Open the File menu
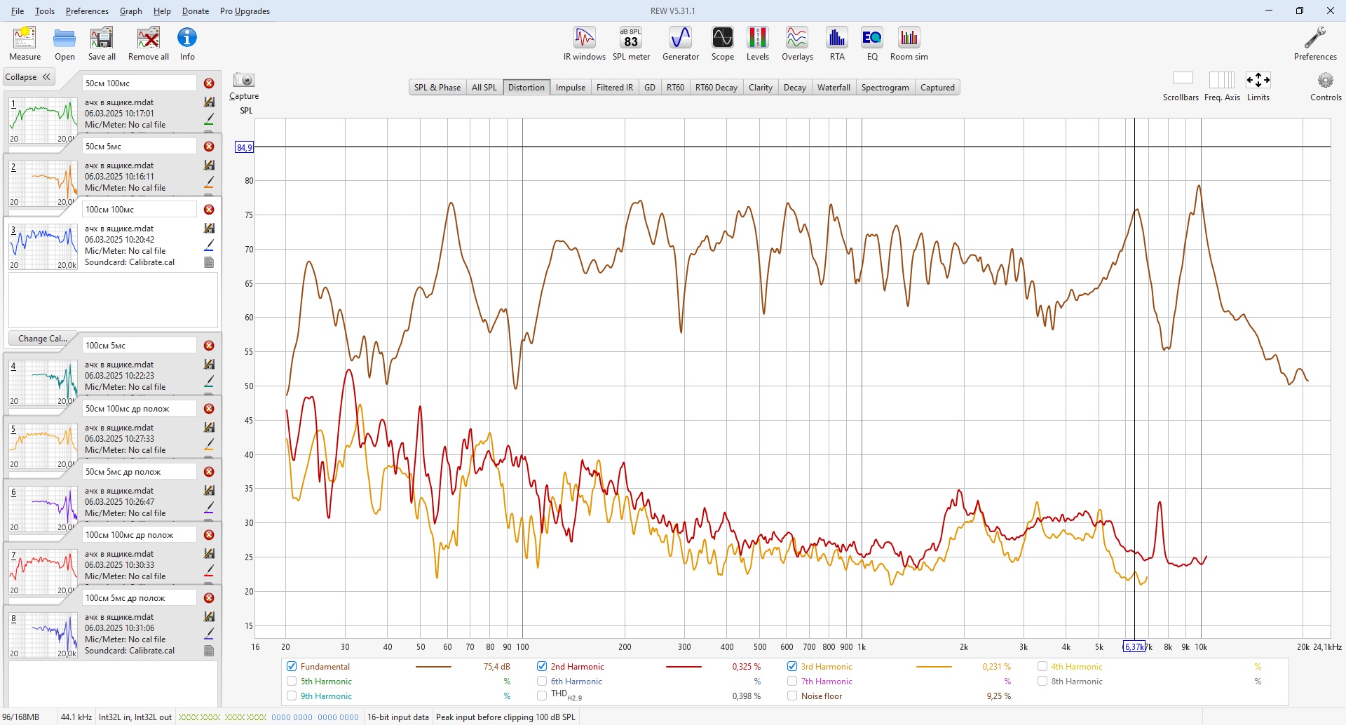This screenshot has height=725, width=1346. (18, 11)
